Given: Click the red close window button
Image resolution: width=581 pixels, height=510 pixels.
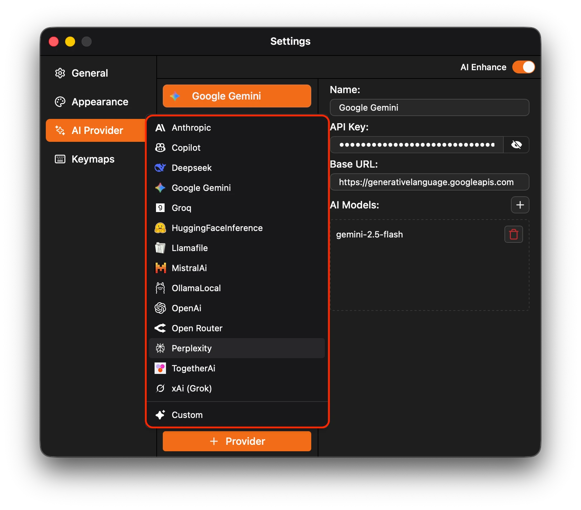Looking at the screenshot, I should point(54,42).
